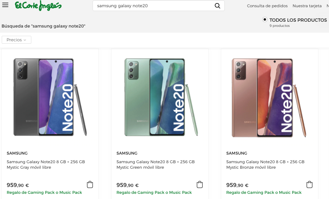Image resolution: width=329 pixels, height=199 pixels.
Task: Add Mystic Green Note20 to cart
Action: (200, 185)
